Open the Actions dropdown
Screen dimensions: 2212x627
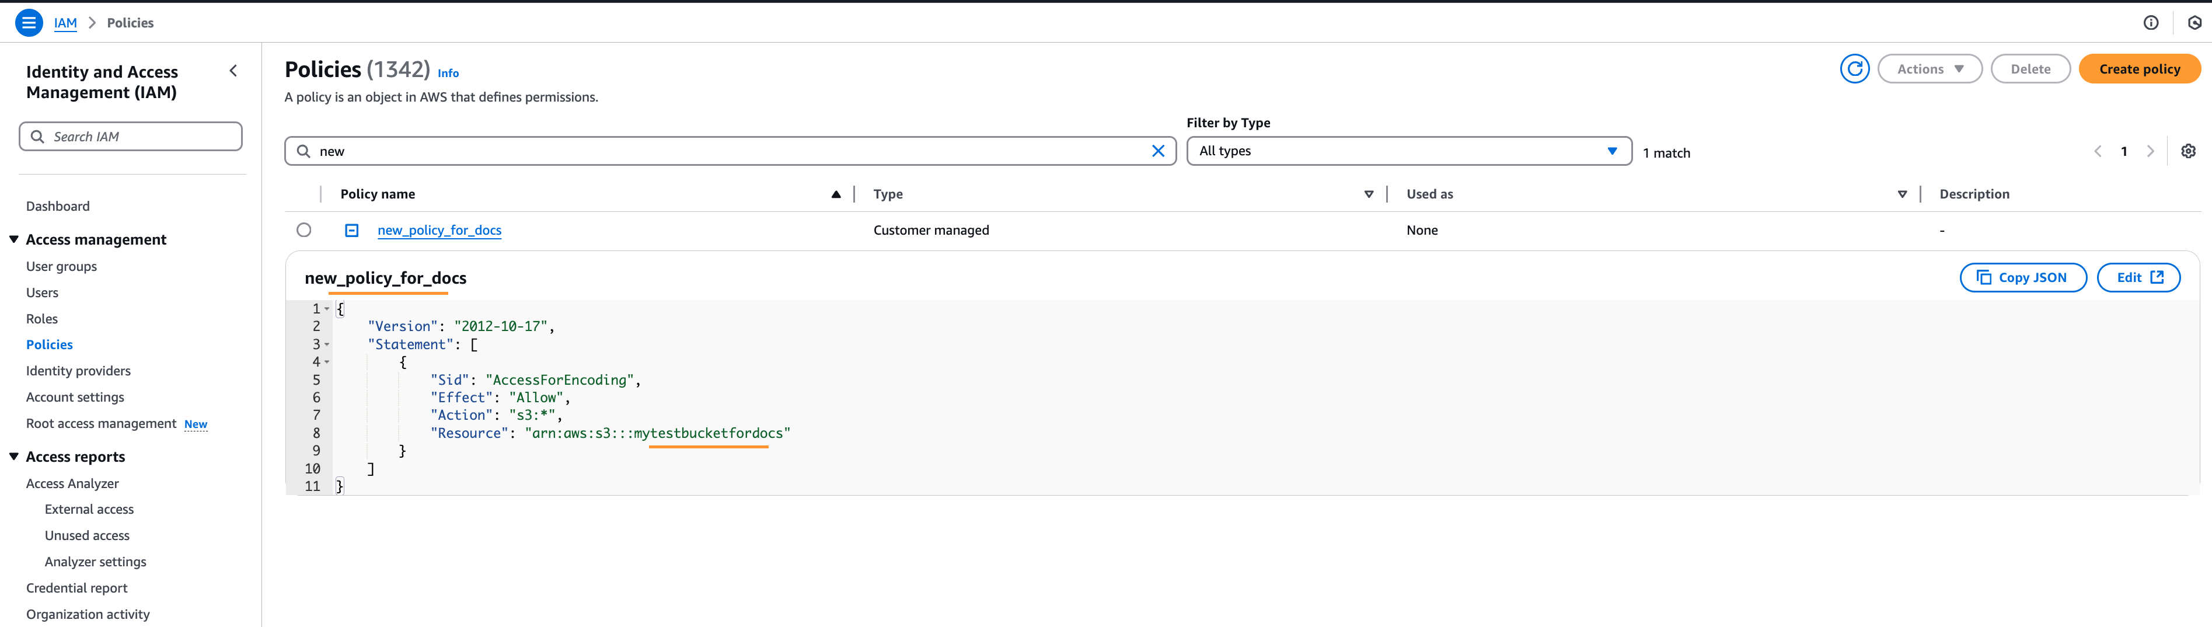pos(1930,69)
